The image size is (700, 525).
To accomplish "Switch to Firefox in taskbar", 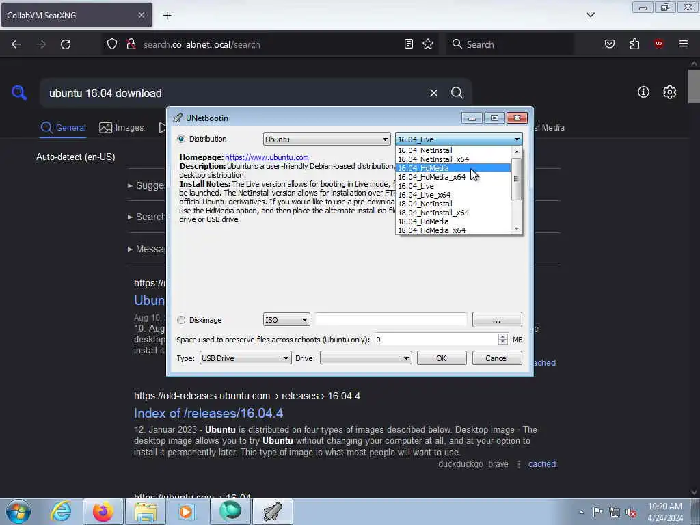I will pos(103,511).
